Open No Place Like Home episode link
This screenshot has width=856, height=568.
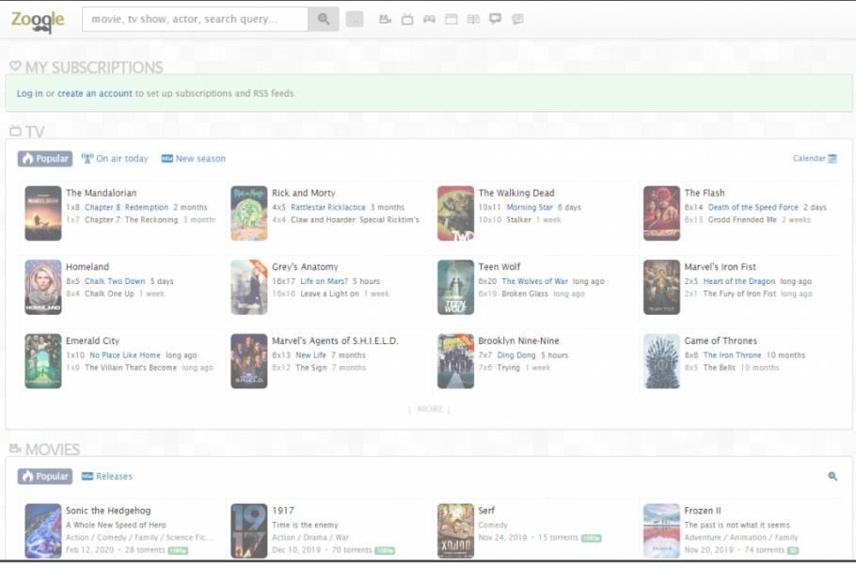125,355
